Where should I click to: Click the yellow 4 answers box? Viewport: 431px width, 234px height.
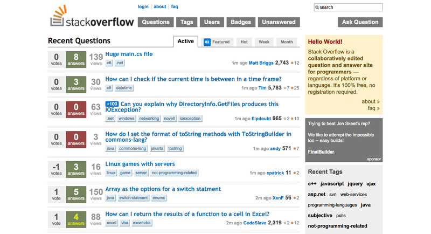click(76, 219)
